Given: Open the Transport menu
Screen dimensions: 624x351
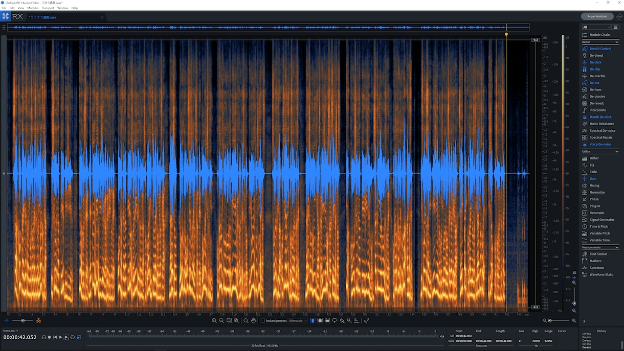Looking at the screenshot, I should coord(48,8).
